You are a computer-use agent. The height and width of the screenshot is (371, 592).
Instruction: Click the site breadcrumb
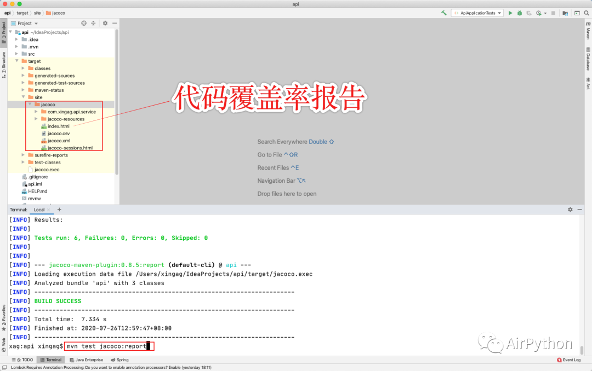tap(37, 13)
